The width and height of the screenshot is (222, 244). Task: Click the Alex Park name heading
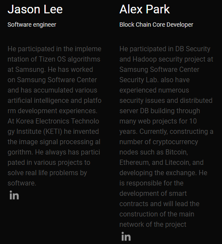pos(145,9)
